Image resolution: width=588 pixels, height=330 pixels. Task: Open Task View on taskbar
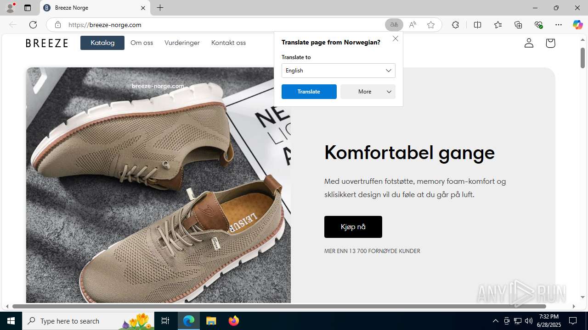coord(165,321)
